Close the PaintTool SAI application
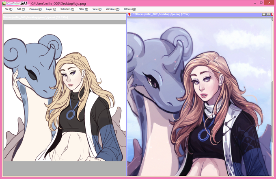Viewport: 276px width, 179px height. click(270, 3)
